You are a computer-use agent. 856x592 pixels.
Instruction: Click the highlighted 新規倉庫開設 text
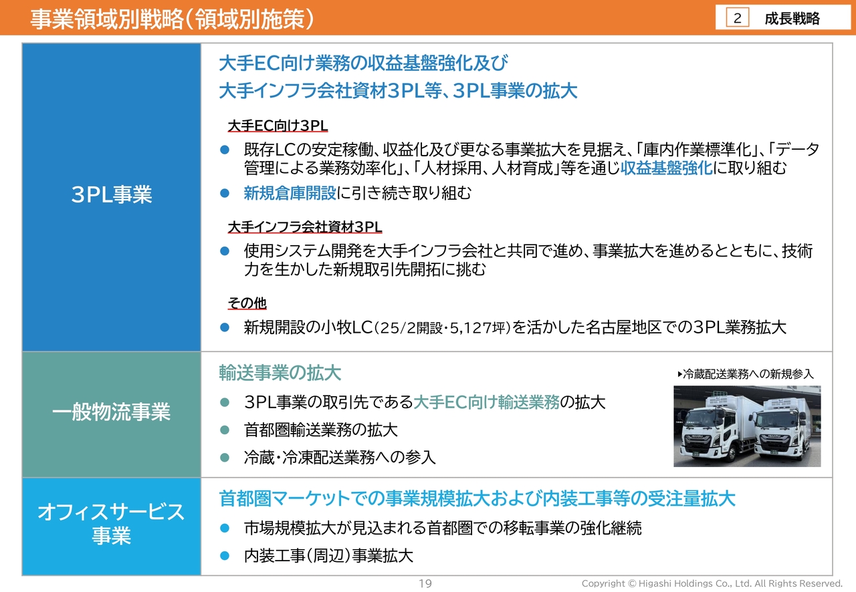click(290, 194)
